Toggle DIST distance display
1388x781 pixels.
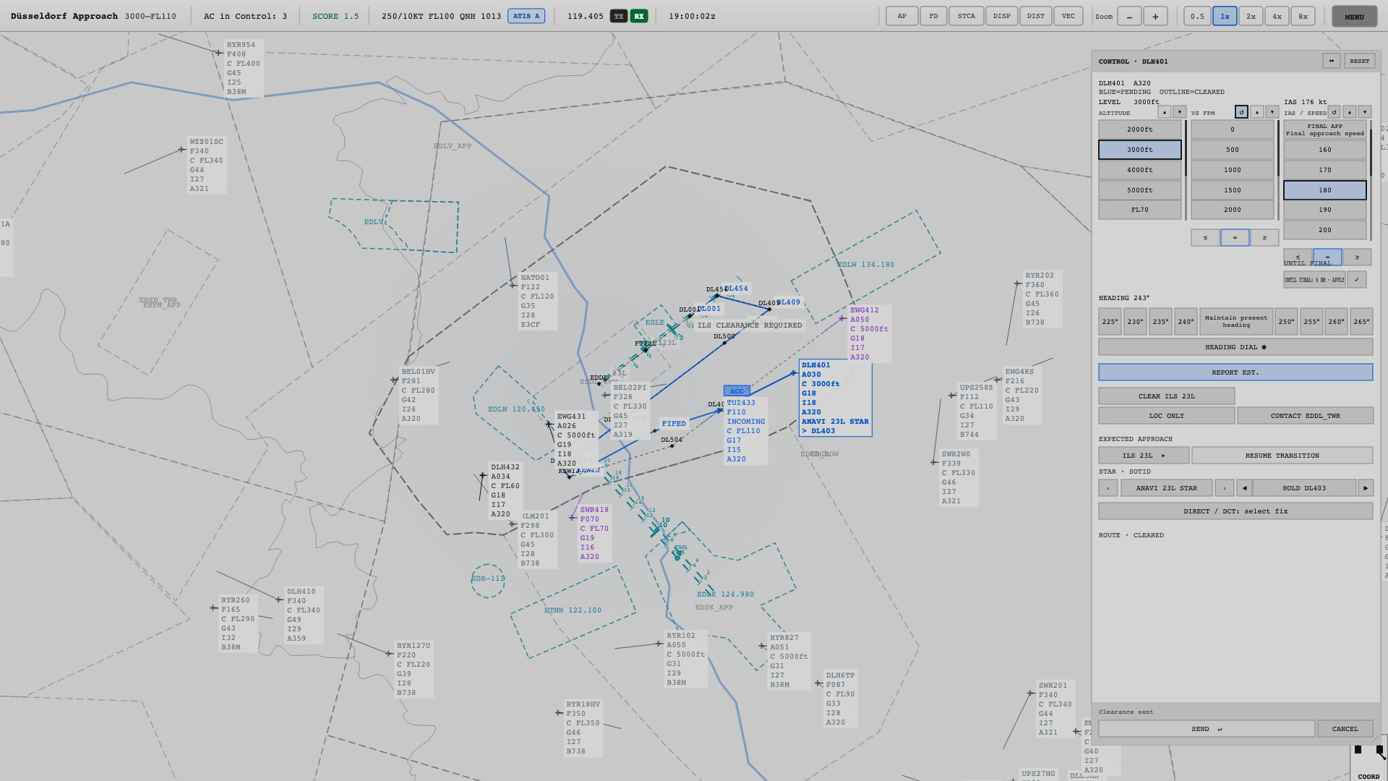click(1036, 16)
